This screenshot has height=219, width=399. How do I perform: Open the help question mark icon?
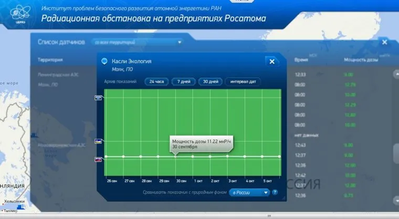tap(275, 192)
